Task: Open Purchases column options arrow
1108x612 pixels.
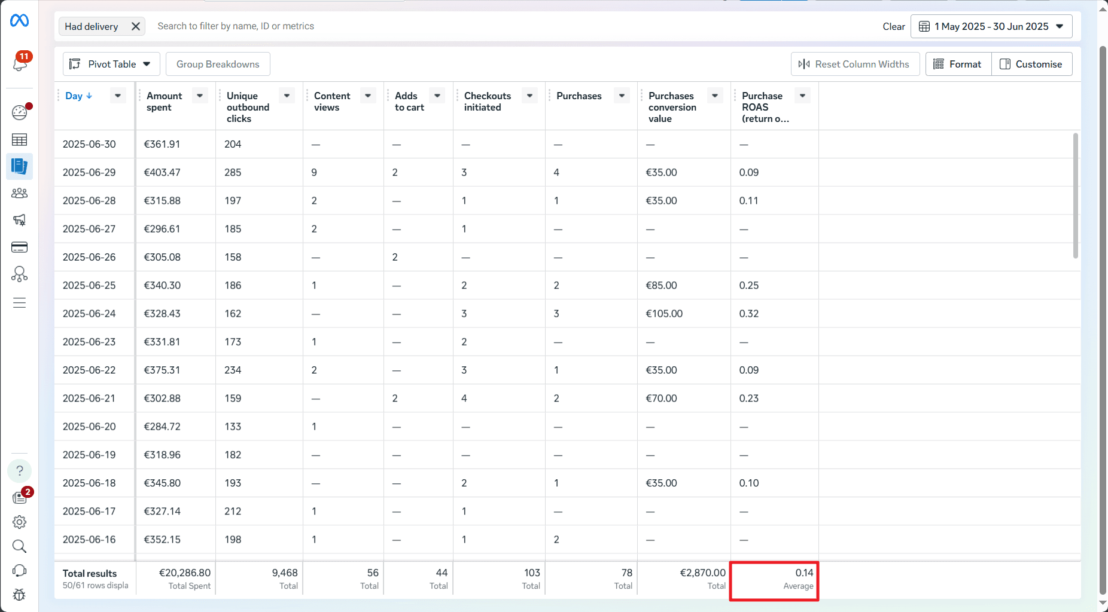Action: pyautogui.click(x=622, y=96)
